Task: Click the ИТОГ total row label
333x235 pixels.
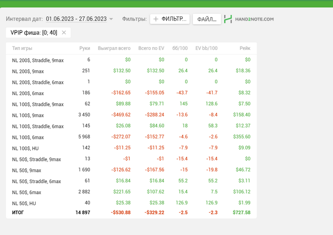Action: 18,213
